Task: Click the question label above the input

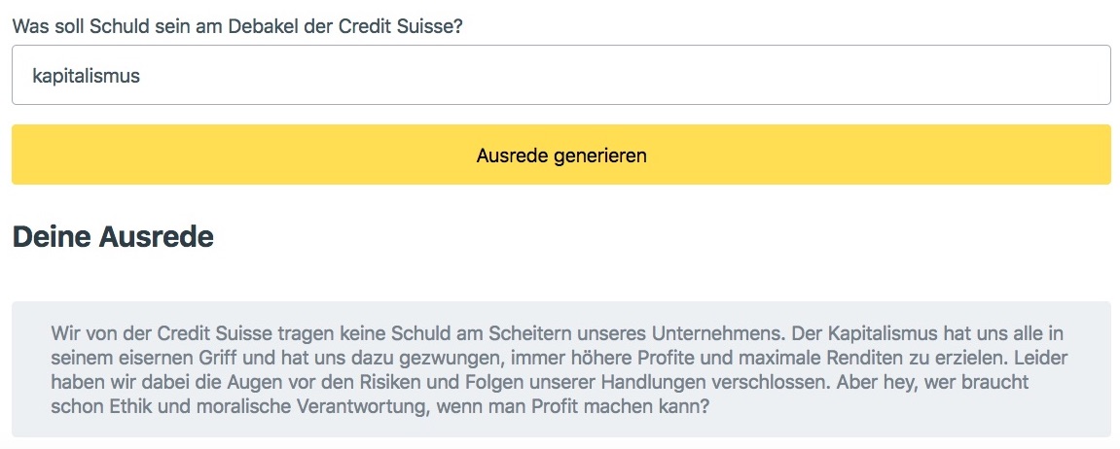Action: [236, 25]
